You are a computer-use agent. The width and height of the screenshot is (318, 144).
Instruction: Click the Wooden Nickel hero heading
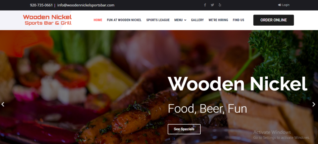(238, 84)
